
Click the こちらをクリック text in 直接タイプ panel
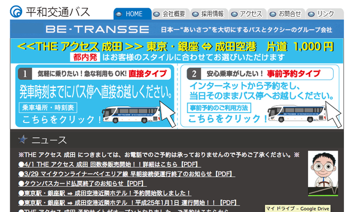62,120
